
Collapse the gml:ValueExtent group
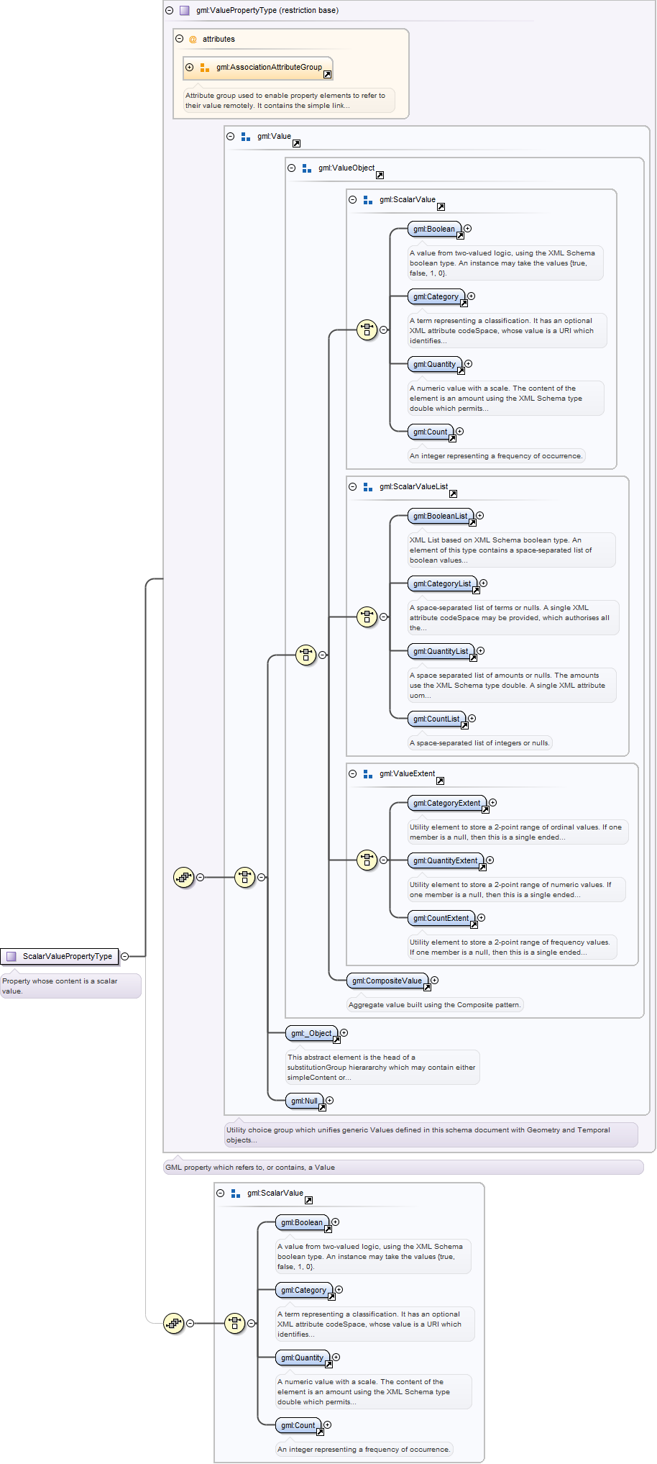point(353,774)
